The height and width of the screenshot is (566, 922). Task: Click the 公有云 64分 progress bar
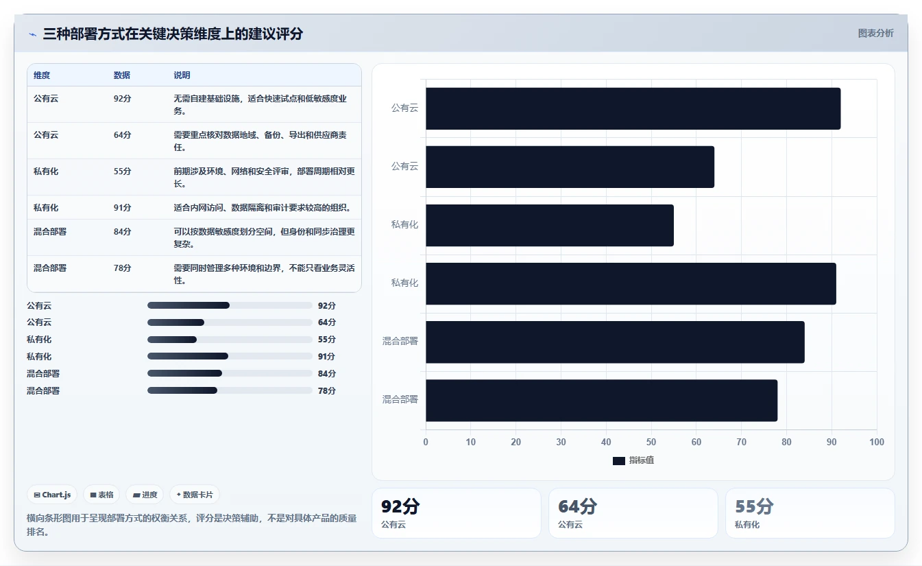230,322
